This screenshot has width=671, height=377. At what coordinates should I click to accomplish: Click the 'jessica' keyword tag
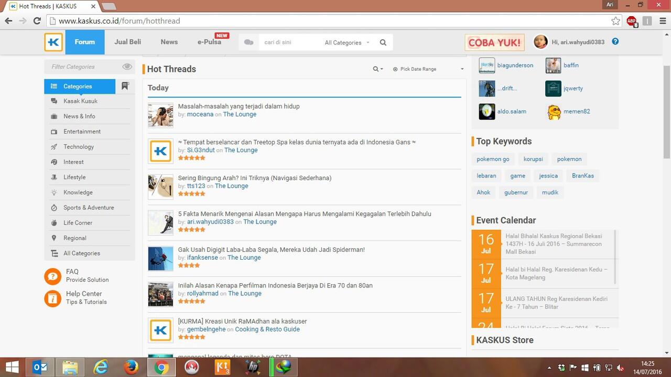tap(548, 176)
